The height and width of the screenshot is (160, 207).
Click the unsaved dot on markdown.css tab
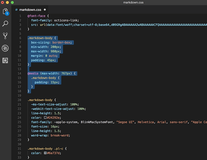pos(45,10)
